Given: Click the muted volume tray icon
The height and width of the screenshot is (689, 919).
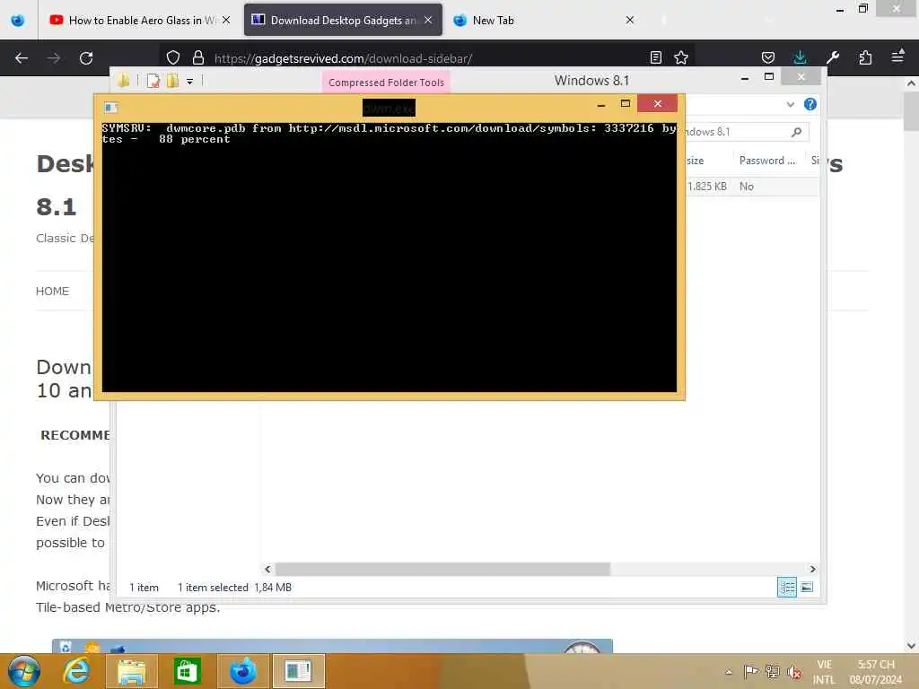Looking at the screenshot, I should 794,672.
